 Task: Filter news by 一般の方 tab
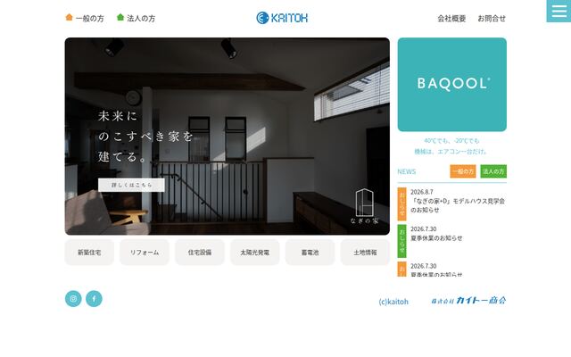pyautogui.click(x=463, y=171)
